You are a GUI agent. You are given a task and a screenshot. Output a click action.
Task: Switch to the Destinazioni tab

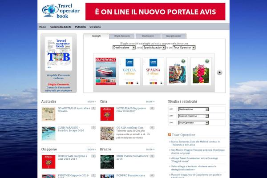click(x=148, y=36)
